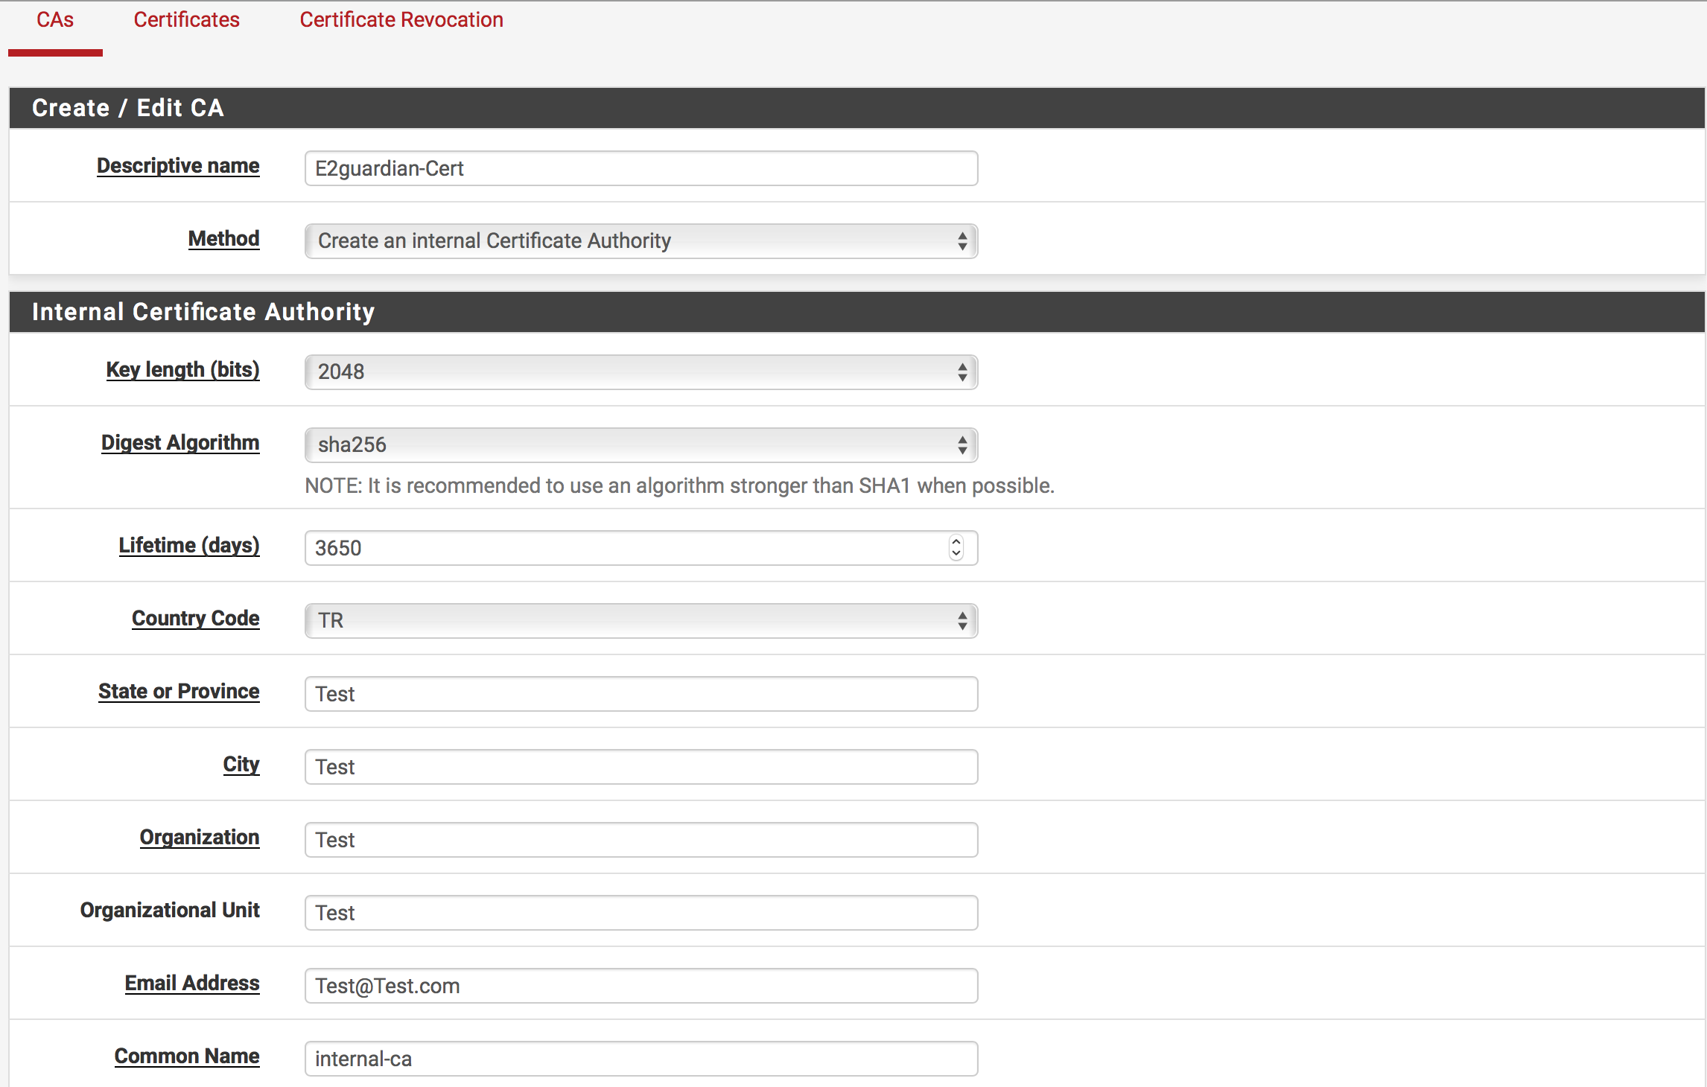The height and width of the screenshot is (1087, 1707).
Task: Click the Digest Algorithm label
Action: pyautogui.click(x=180, y=443)
